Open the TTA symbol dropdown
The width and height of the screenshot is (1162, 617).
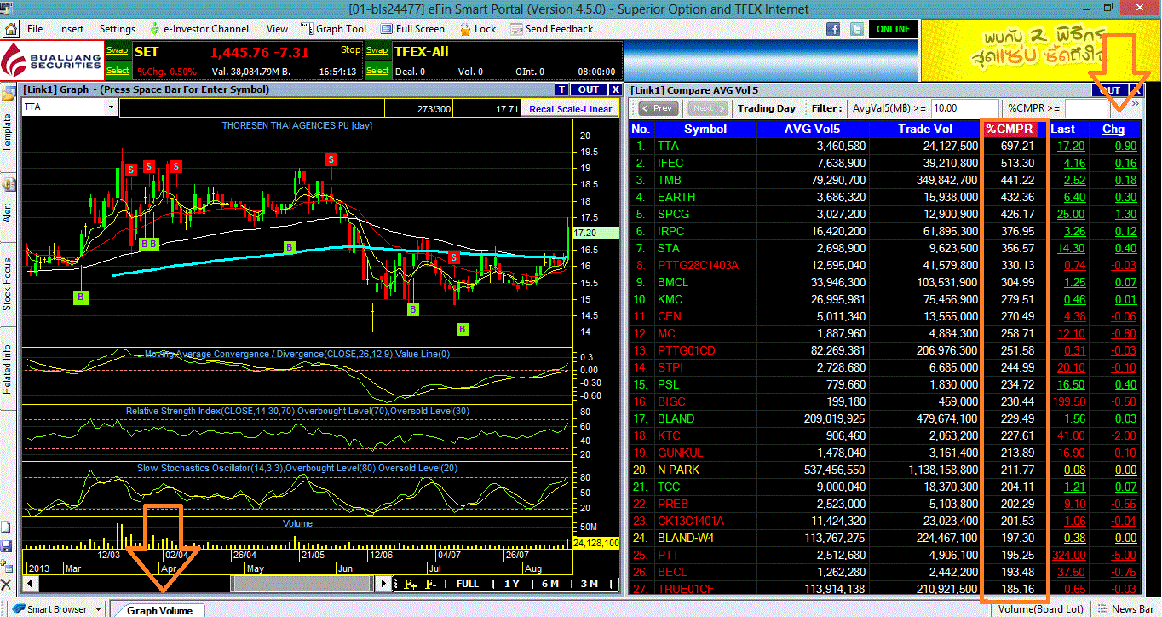(112, 107)
